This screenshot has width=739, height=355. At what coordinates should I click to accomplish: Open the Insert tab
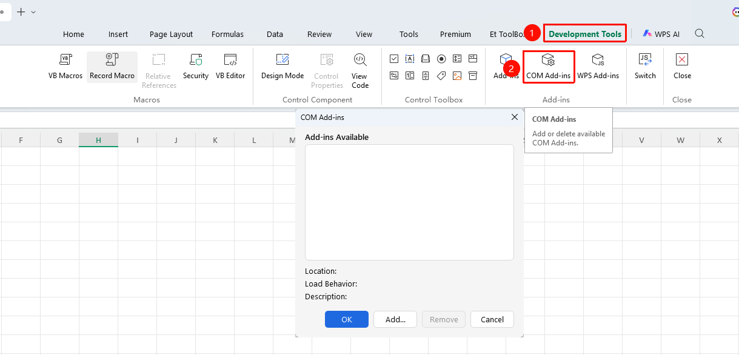[118, 34]
